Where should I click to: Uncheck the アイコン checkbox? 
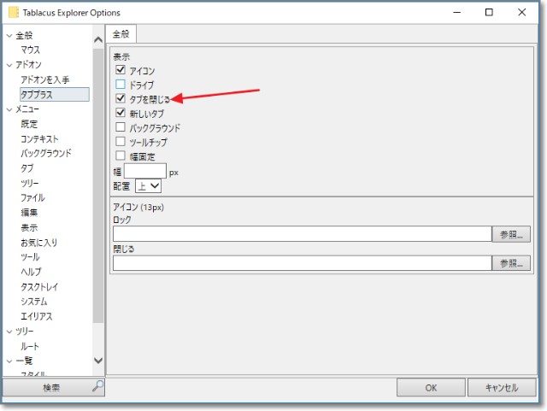click(x=121, y=70)
